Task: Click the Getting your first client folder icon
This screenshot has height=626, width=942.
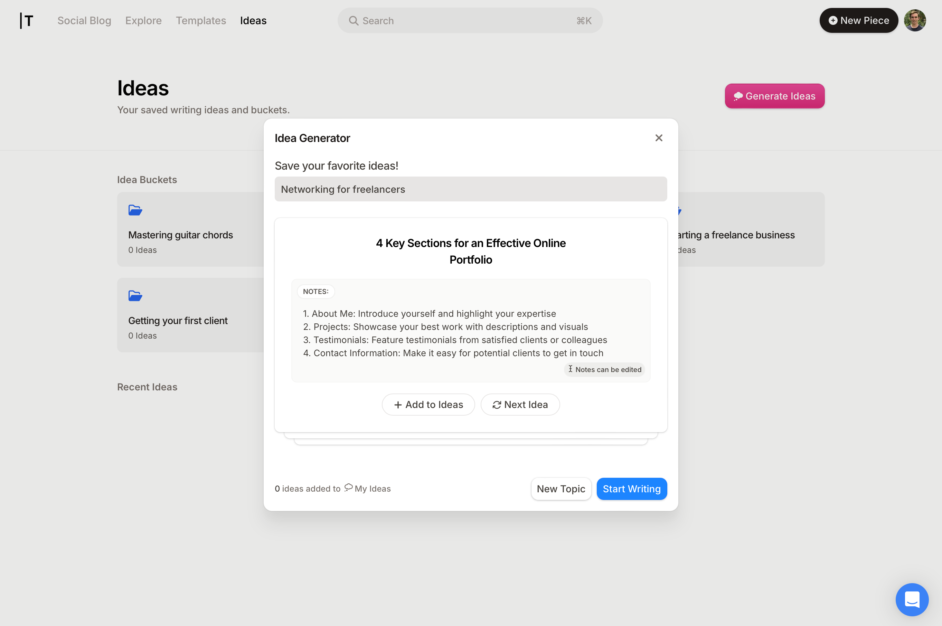Action: pyautogui.click(x=135, y=296)
